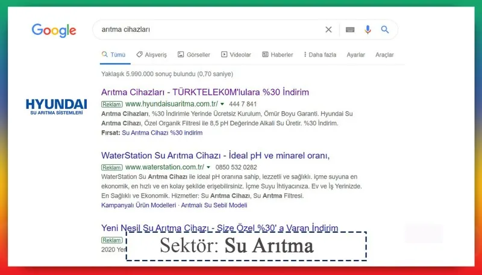Click the Hyundai Su Arıtma Sistemleri logo
The height and width of the screenshot is (275, 482).
coord(56,107)
